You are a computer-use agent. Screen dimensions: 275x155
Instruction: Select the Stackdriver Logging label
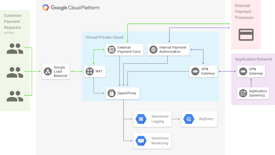coord(160,119)
